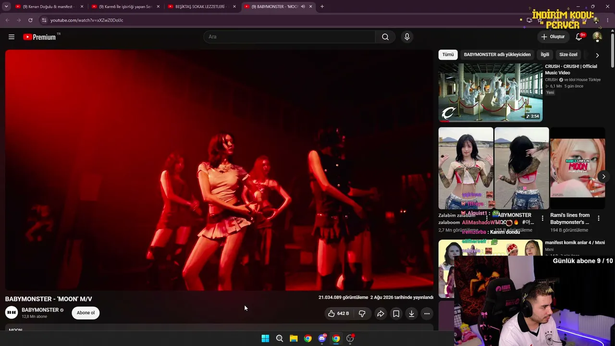615x346 pixels.
Task: Open Rami's lines from Babymonster's Shorts title
Action: point(570,219)
